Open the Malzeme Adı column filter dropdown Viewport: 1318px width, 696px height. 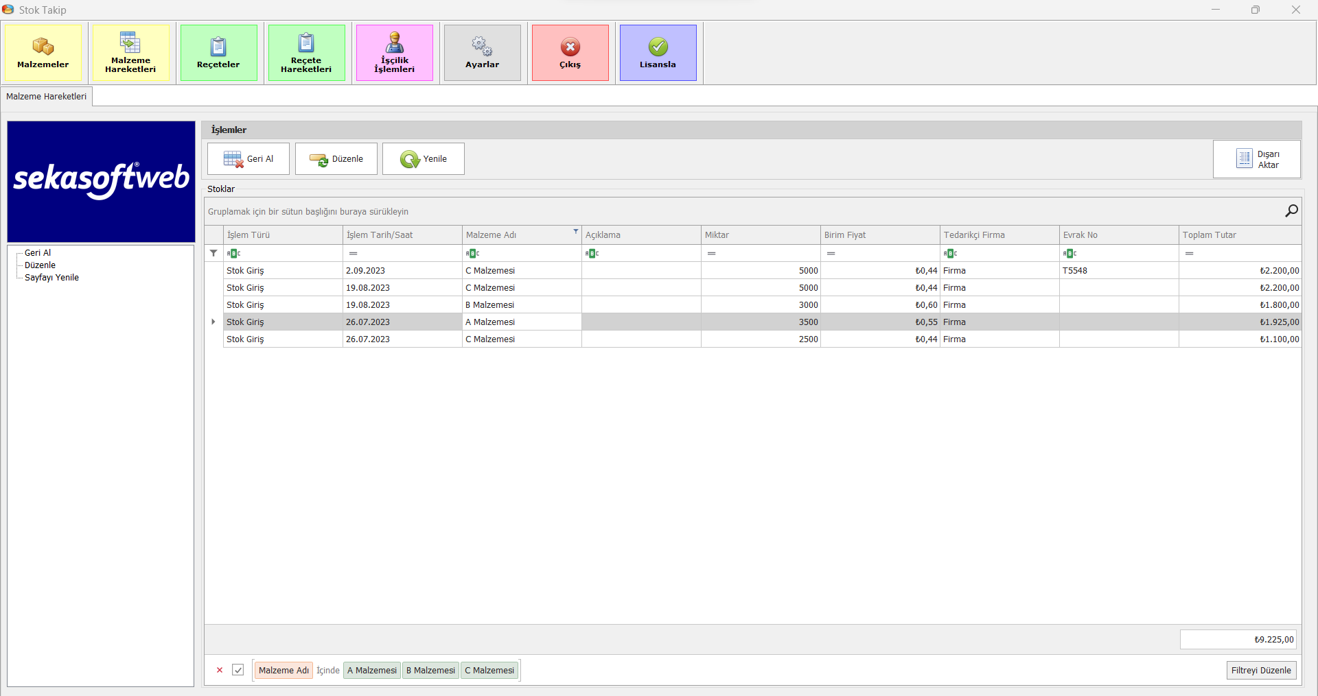(x=575, y=232)
